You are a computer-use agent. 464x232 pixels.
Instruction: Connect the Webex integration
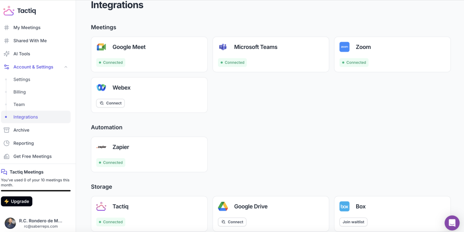coord(111,103)
